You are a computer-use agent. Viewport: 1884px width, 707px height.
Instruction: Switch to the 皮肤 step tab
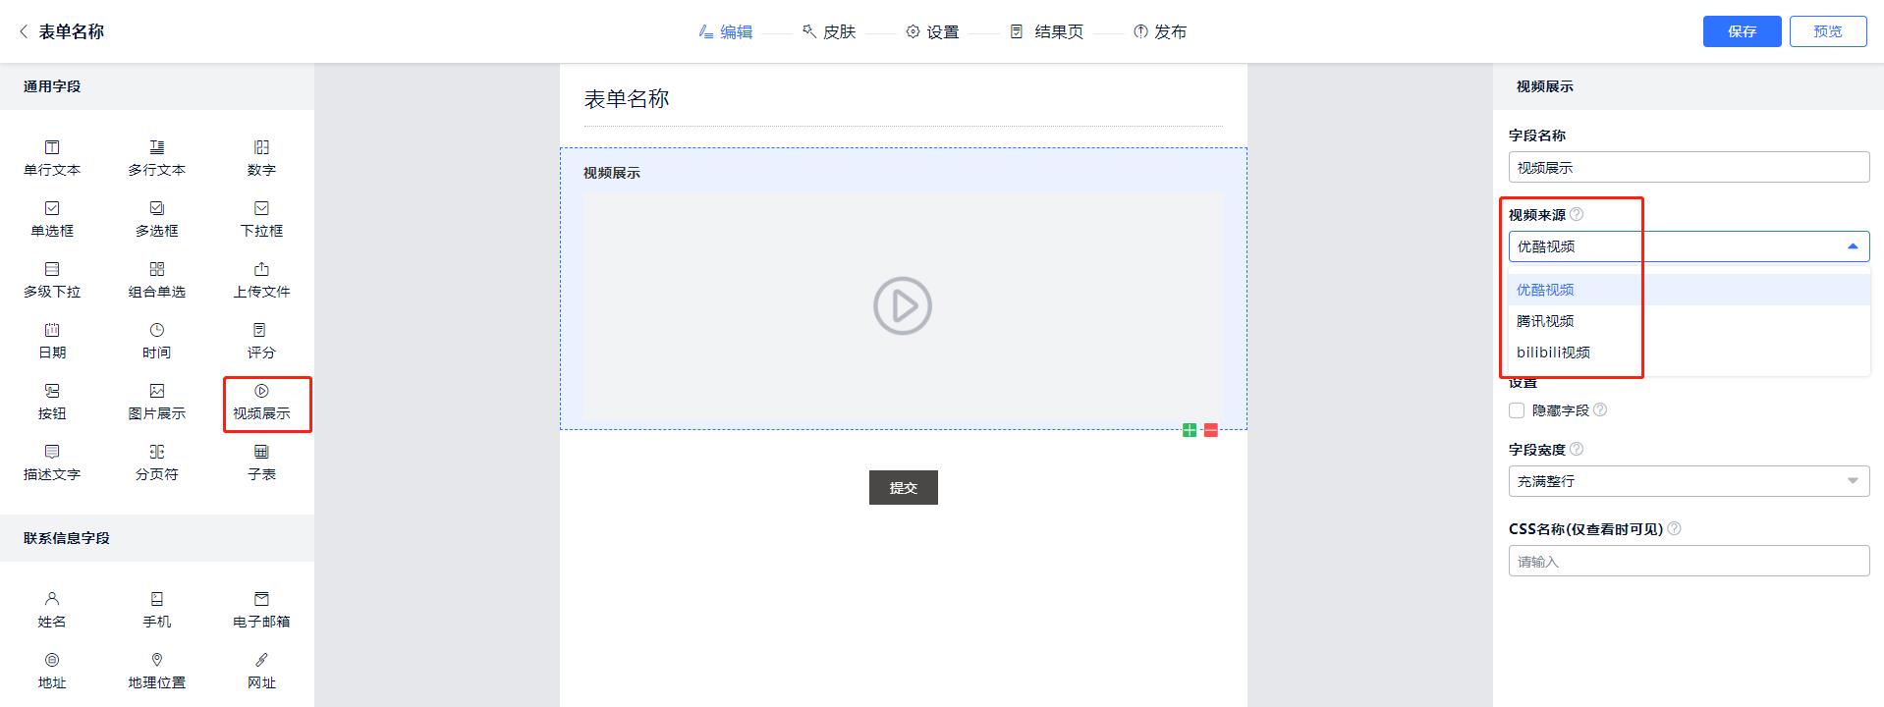pyautogui.click(x=829, y=31)
